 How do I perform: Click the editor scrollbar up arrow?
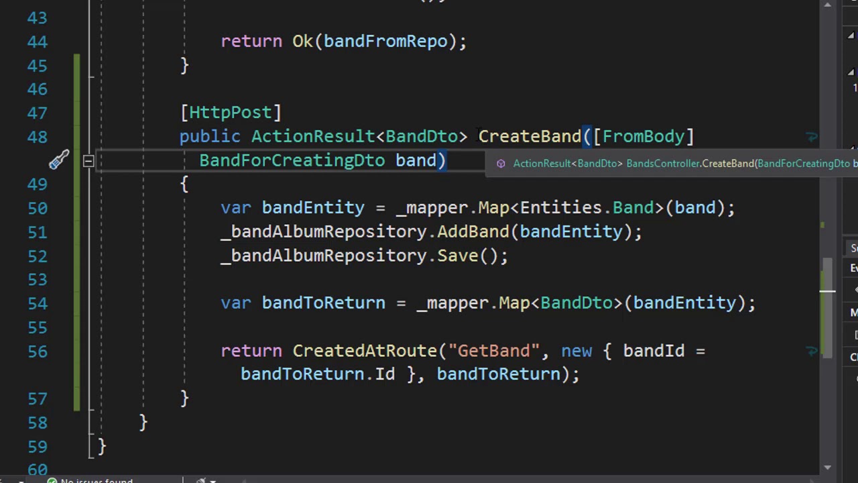click(x=828, y=5)
